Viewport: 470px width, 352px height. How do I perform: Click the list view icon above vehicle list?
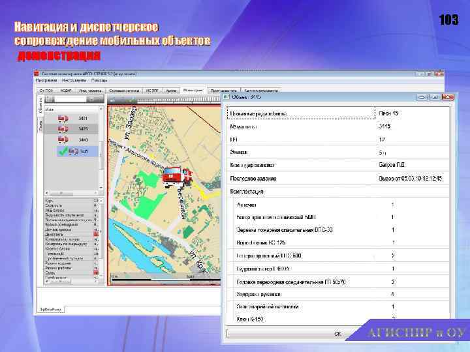50,99
